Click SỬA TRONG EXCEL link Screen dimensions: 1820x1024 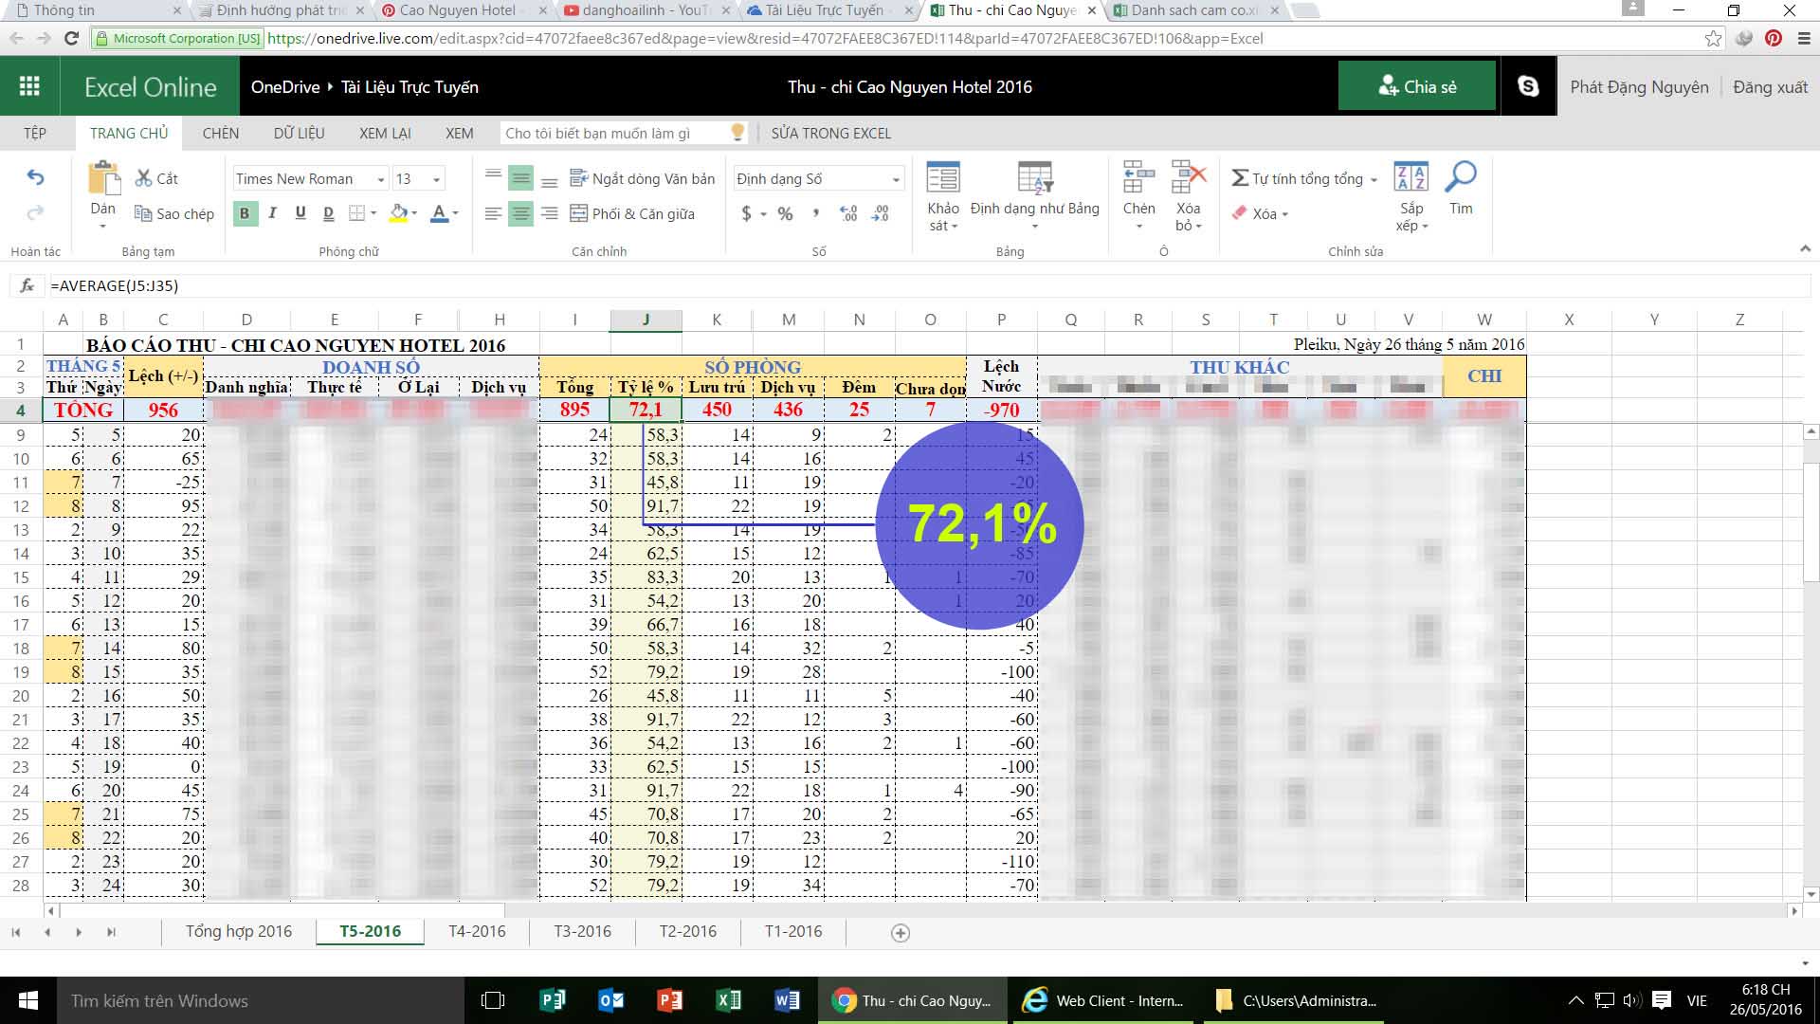pyautogui.click(x=830, y=133)
